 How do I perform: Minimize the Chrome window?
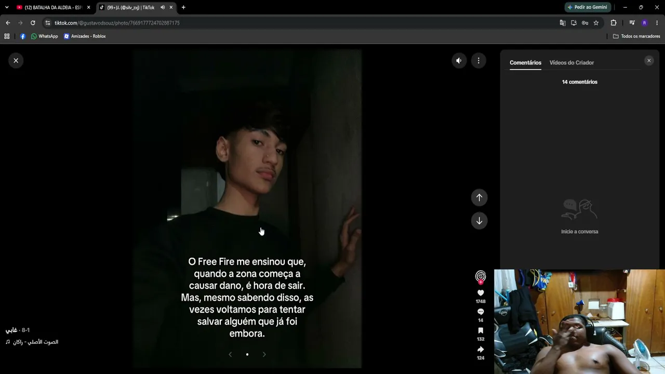coord(625,7)
